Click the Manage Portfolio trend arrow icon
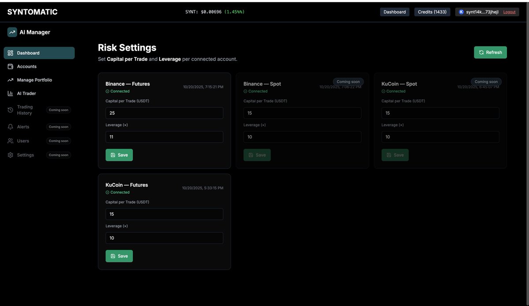 click(11, 80)
